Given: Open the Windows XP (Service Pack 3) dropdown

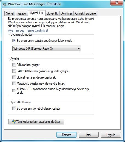Looking at the screenshot, I should pos(47,49).
